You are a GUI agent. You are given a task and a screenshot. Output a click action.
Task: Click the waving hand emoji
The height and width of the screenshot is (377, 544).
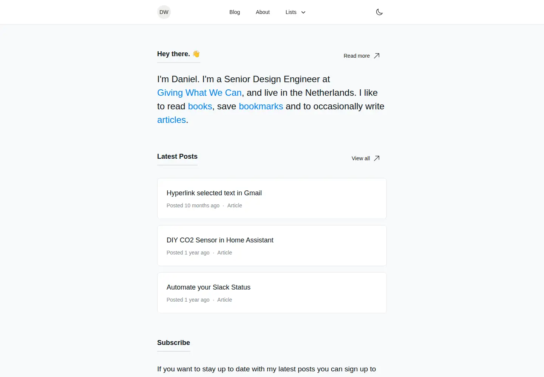coord(196,54)
